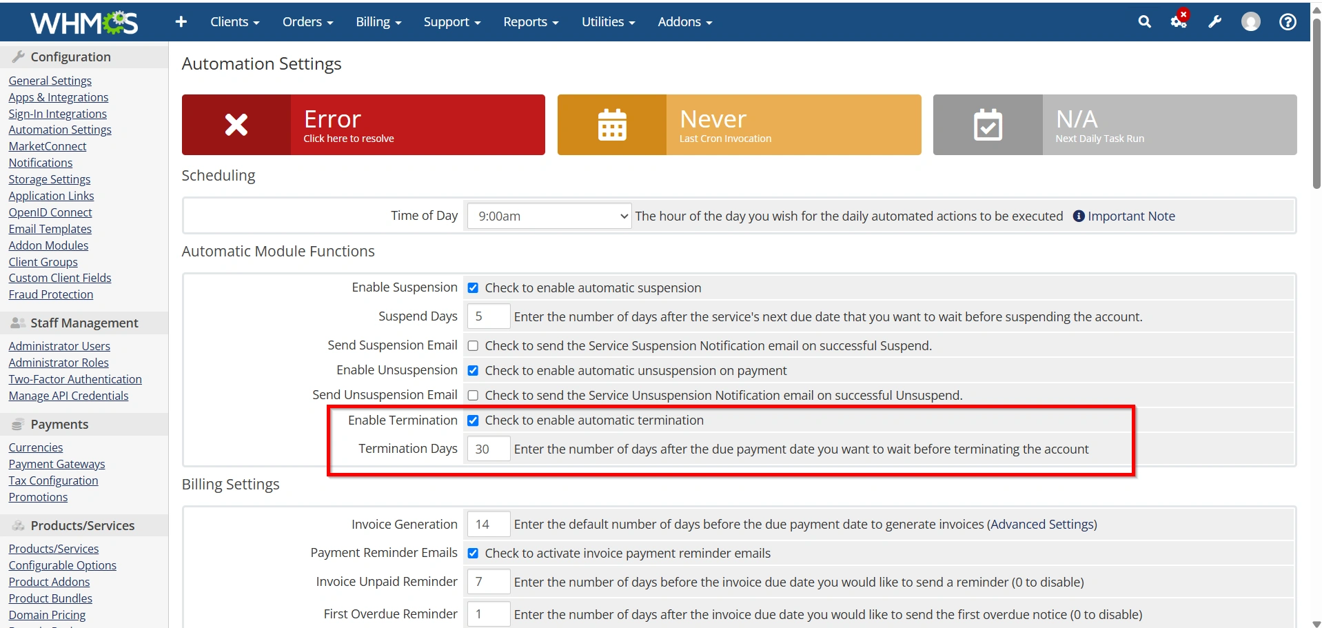Image resolution: width=1322 pixels, height=628 pixels.
Task: Click the calendar Last Cron icon
Action: 612,125
